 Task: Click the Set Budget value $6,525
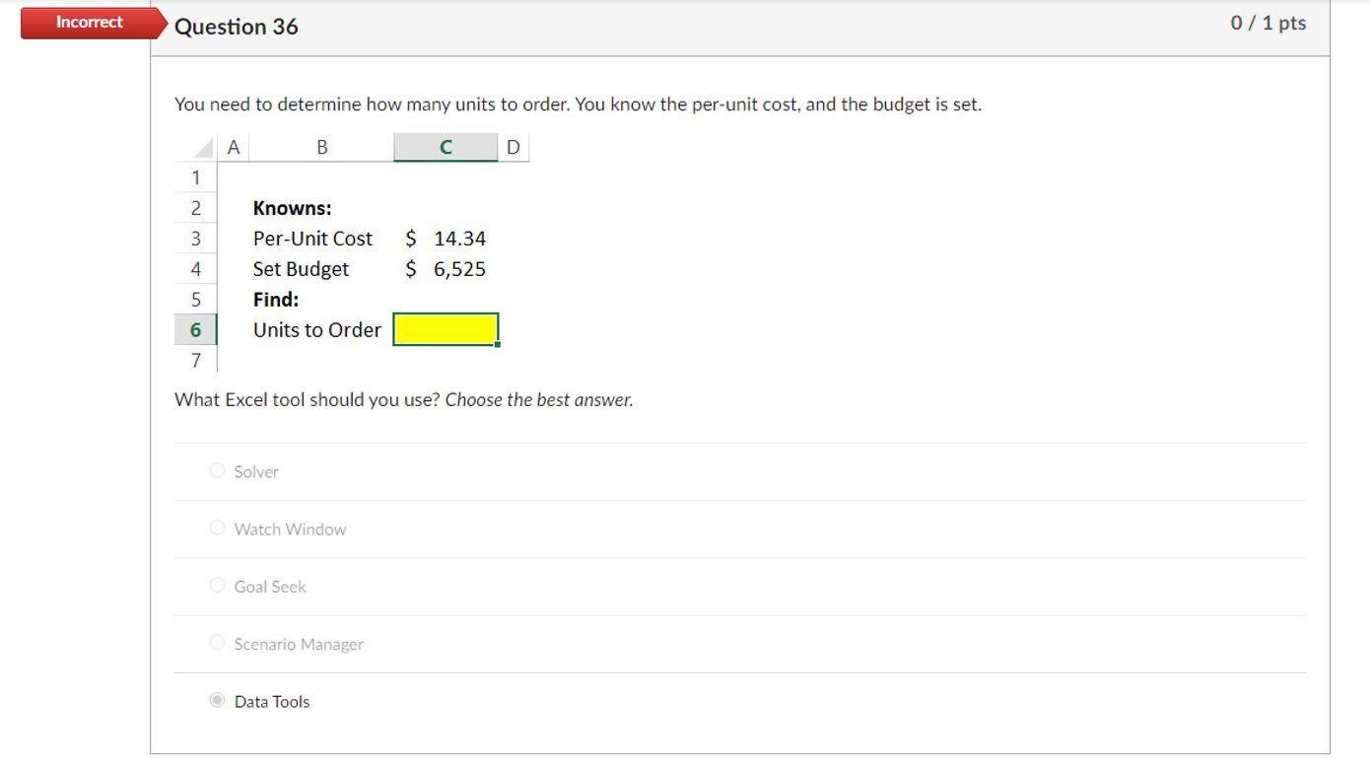click(x=444, y=268)
